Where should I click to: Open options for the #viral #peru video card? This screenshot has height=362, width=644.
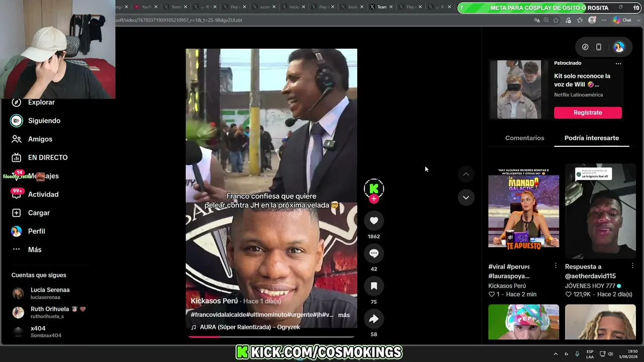point(555,266)
